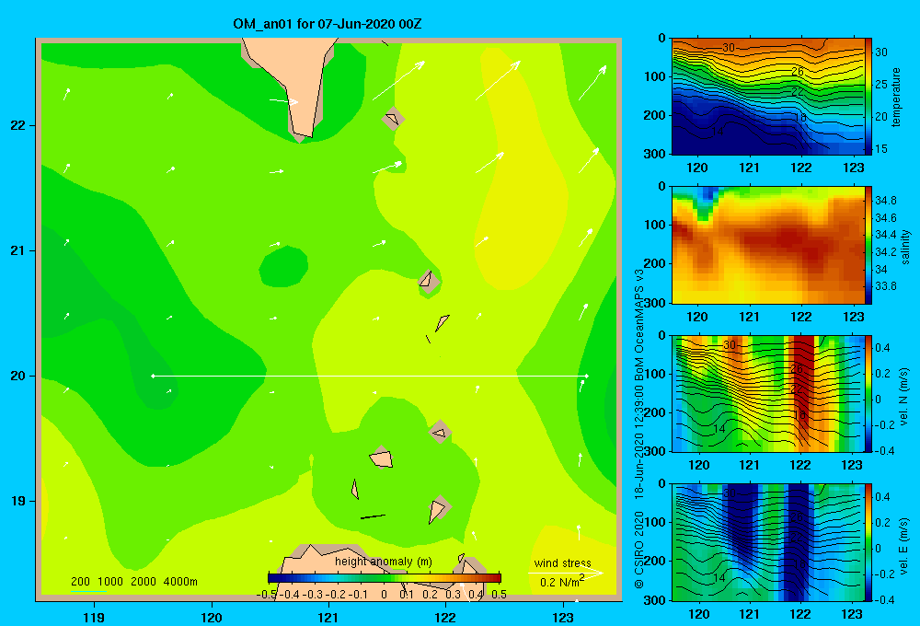Select the salinity cross-section panel
The height and width of the screenshot is (626, 920).
pos(768,246)
